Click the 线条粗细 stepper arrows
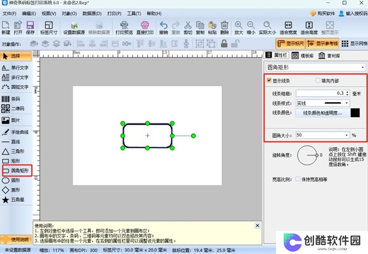This screenshot has width=368, height=254. pos(347,93)
